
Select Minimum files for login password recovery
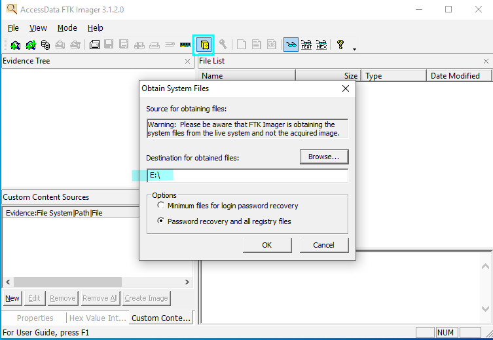click(x=161, y=206)
